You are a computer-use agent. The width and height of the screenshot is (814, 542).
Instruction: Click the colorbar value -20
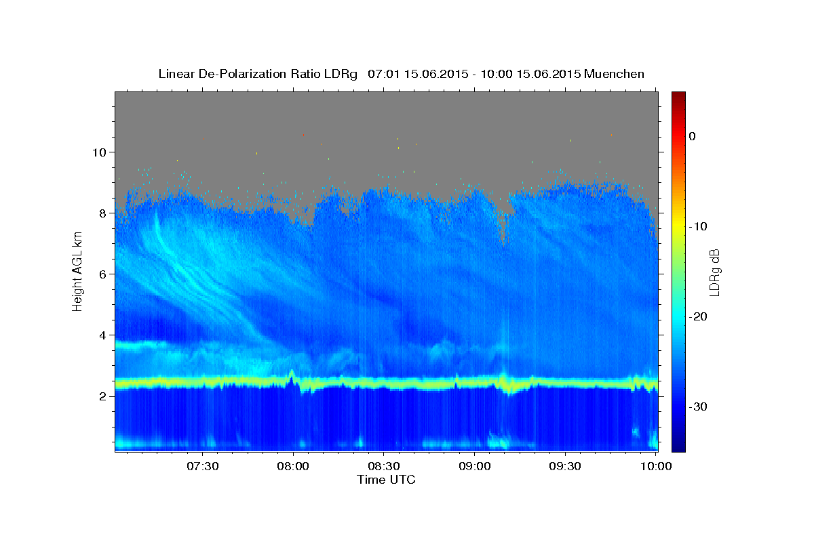point(698,316)
